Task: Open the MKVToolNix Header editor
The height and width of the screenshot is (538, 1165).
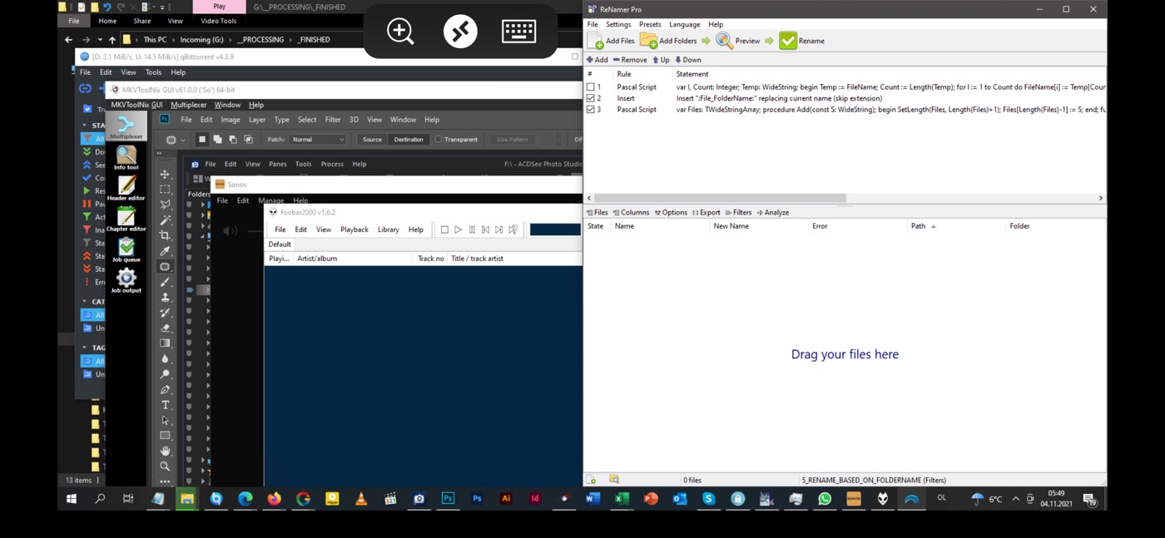Action: click(126, 189)
